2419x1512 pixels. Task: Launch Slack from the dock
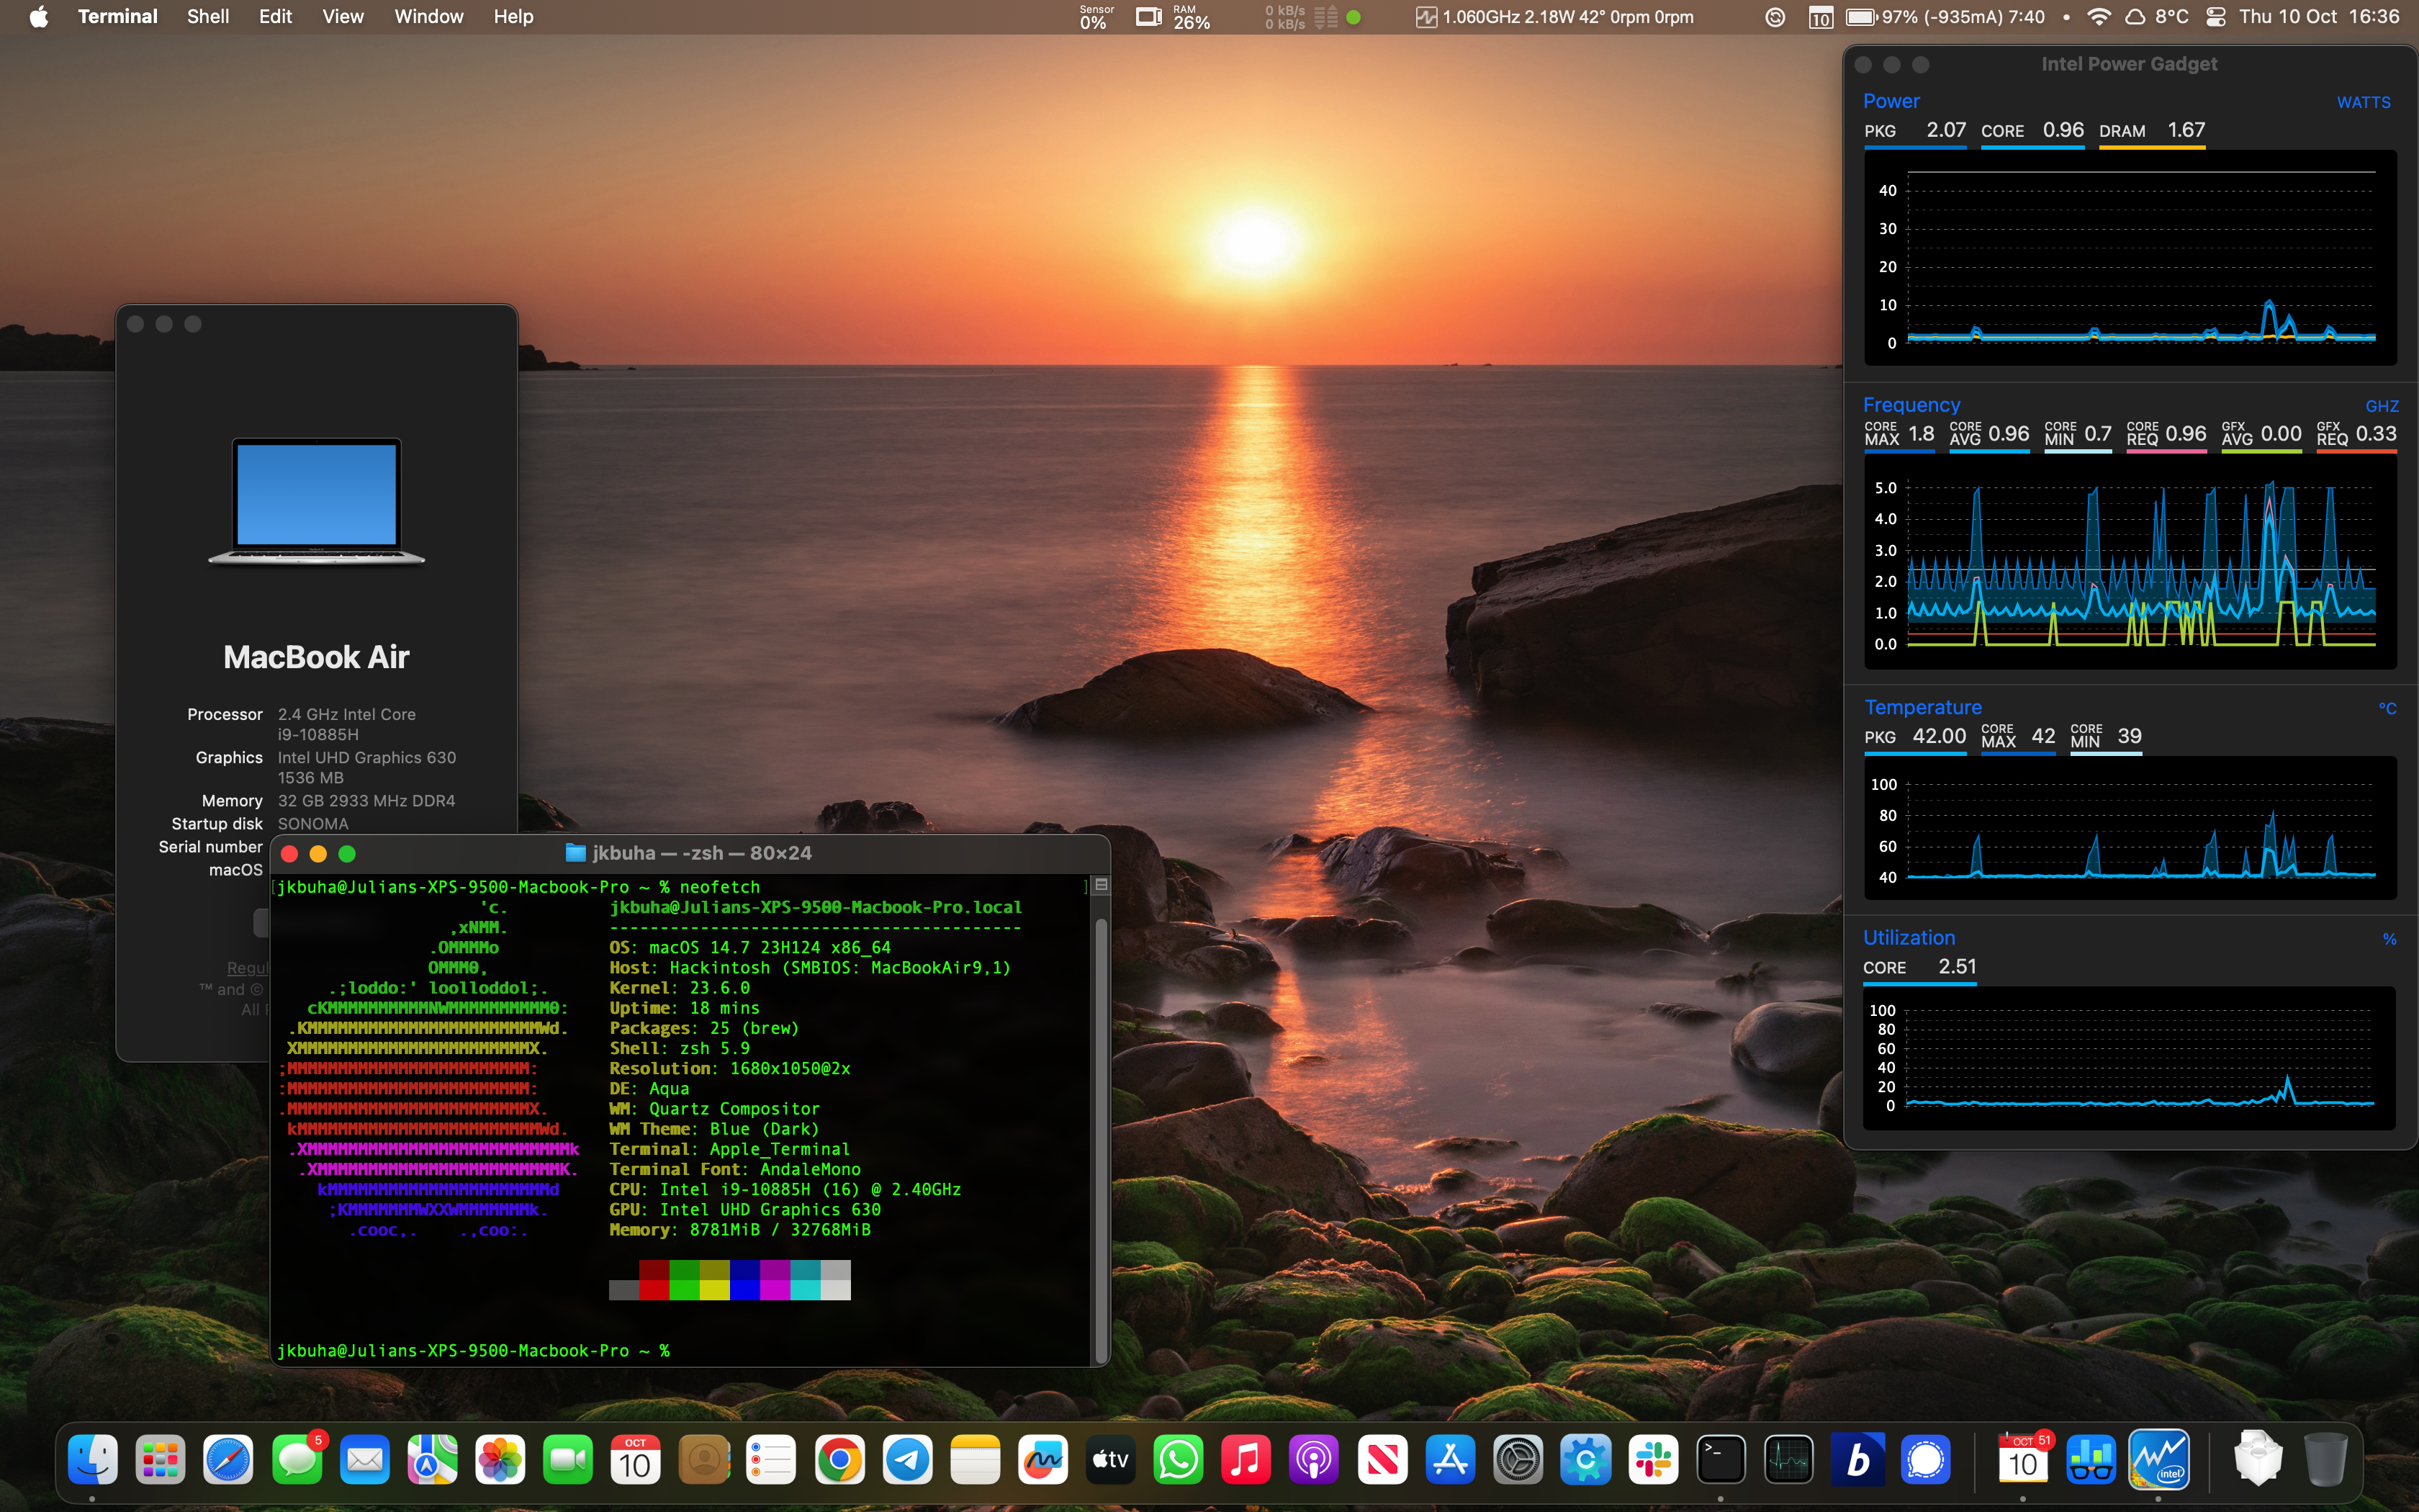[x=1653, y=1461]
